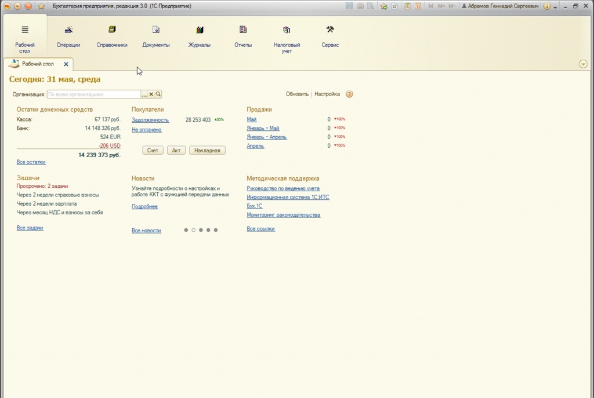Open the Справочники section

click(x=112, y=38)
